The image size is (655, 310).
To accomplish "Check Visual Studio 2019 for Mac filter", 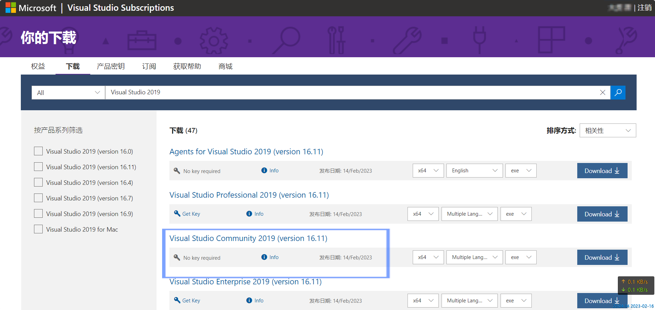I will click(39, 229).
